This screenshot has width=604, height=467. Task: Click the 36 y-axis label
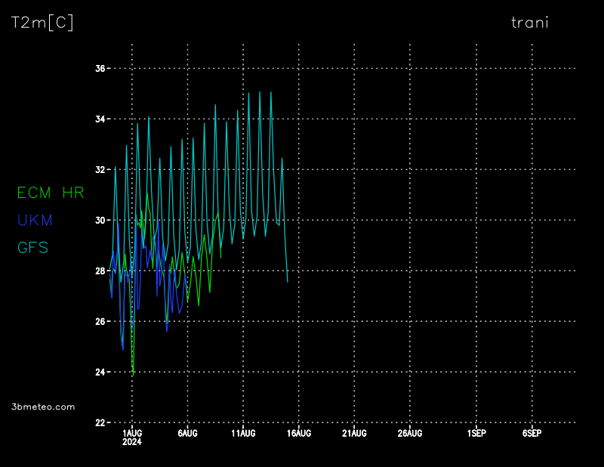coord(100,69)
